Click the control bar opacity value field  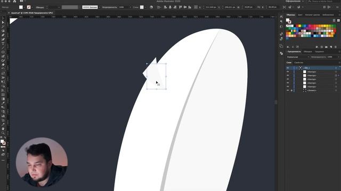tap(124, 7)
